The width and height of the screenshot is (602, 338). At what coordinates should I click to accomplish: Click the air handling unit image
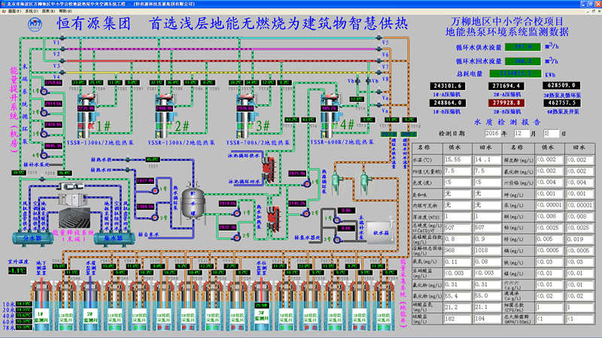point(72,199)
